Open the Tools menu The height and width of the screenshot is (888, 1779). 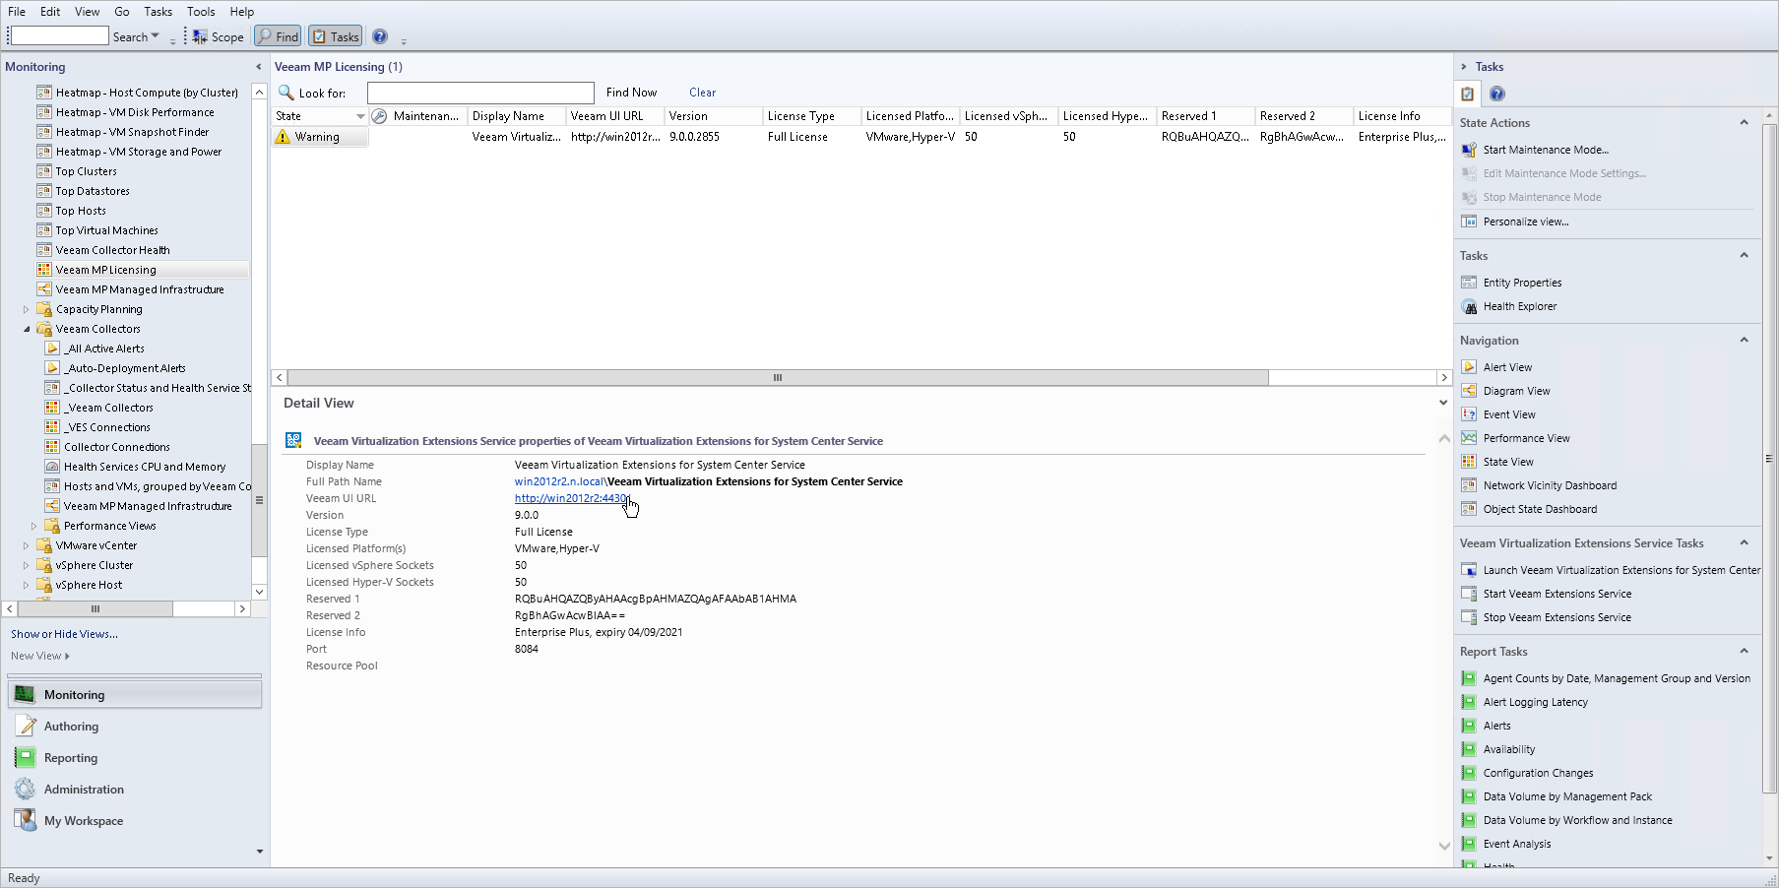click(201, 12)
